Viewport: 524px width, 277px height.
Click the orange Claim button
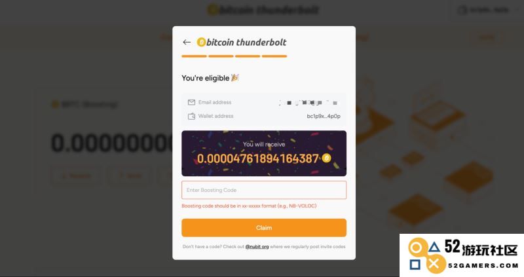point(264,228)
